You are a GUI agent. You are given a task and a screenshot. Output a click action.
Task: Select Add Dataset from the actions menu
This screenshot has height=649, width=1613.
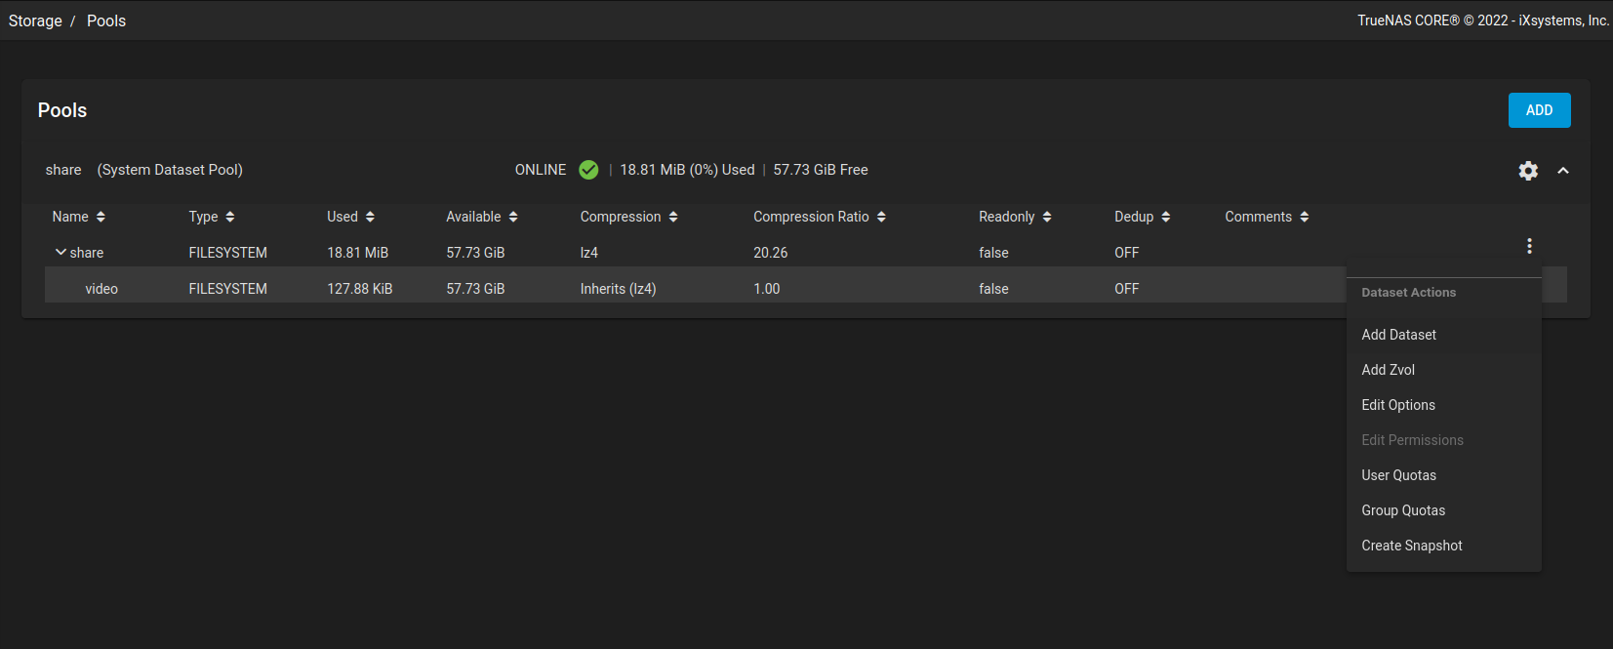(x=1398, y=335)
